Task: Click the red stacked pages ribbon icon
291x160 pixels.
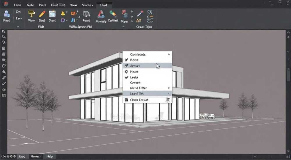Action: point(124,14)
